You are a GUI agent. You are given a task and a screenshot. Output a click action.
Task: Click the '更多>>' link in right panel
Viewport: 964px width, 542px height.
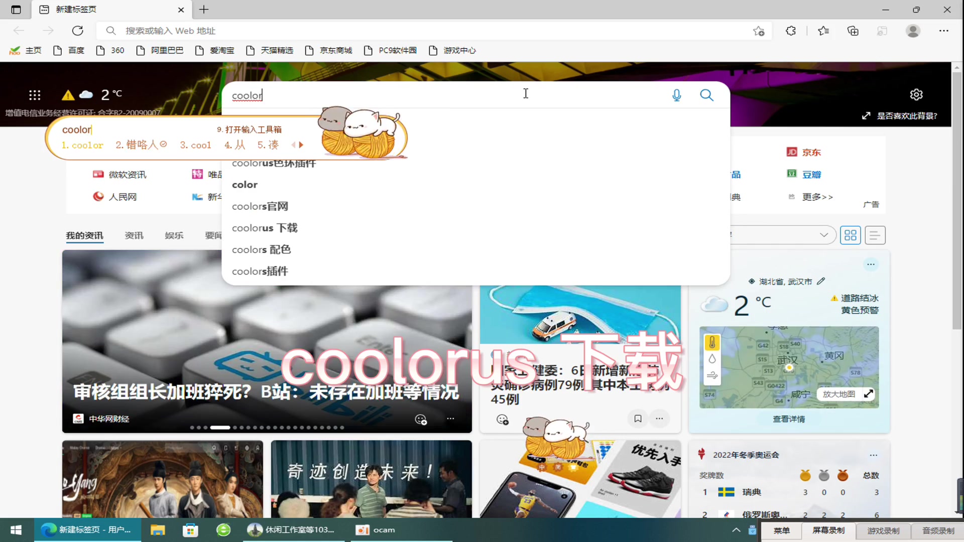click(818, 197)
